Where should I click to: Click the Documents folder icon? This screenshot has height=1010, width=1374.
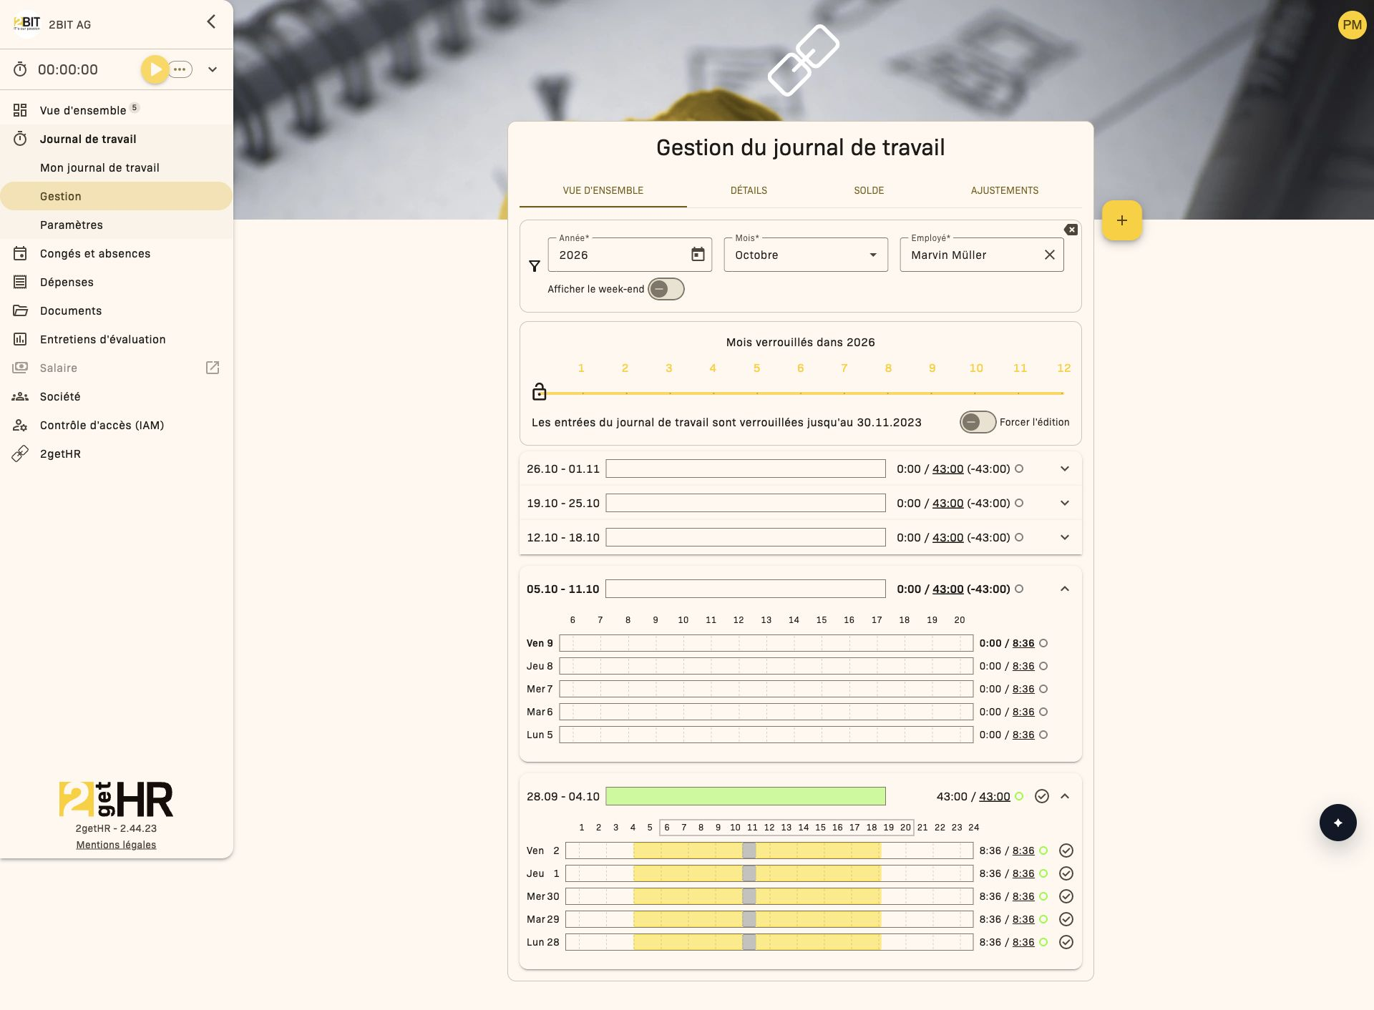(x=20, y=310)
